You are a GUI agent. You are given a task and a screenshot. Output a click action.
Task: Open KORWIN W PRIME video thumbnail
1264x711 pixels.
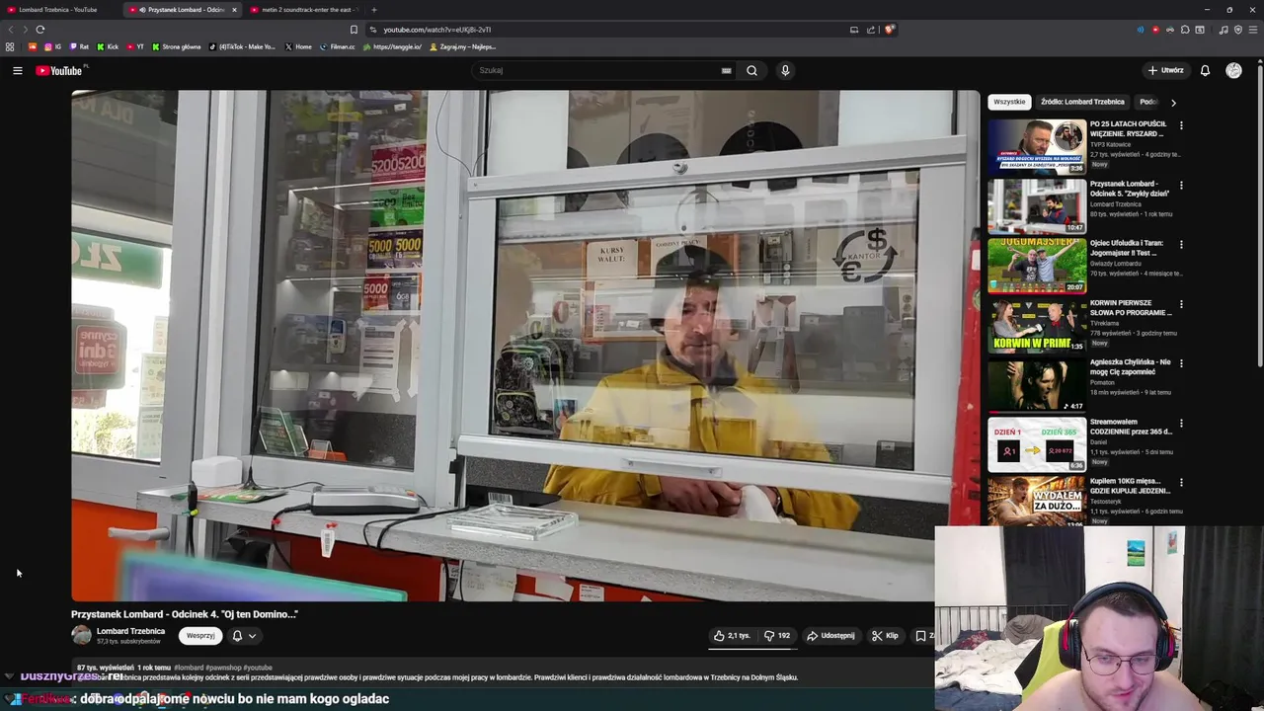click(1037, 325)
